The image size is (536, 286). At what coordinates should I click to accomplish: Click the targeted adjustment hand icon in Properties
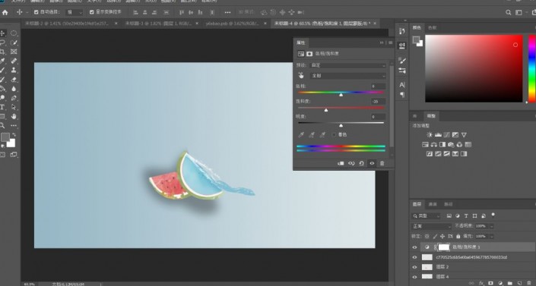pos(301,75)
